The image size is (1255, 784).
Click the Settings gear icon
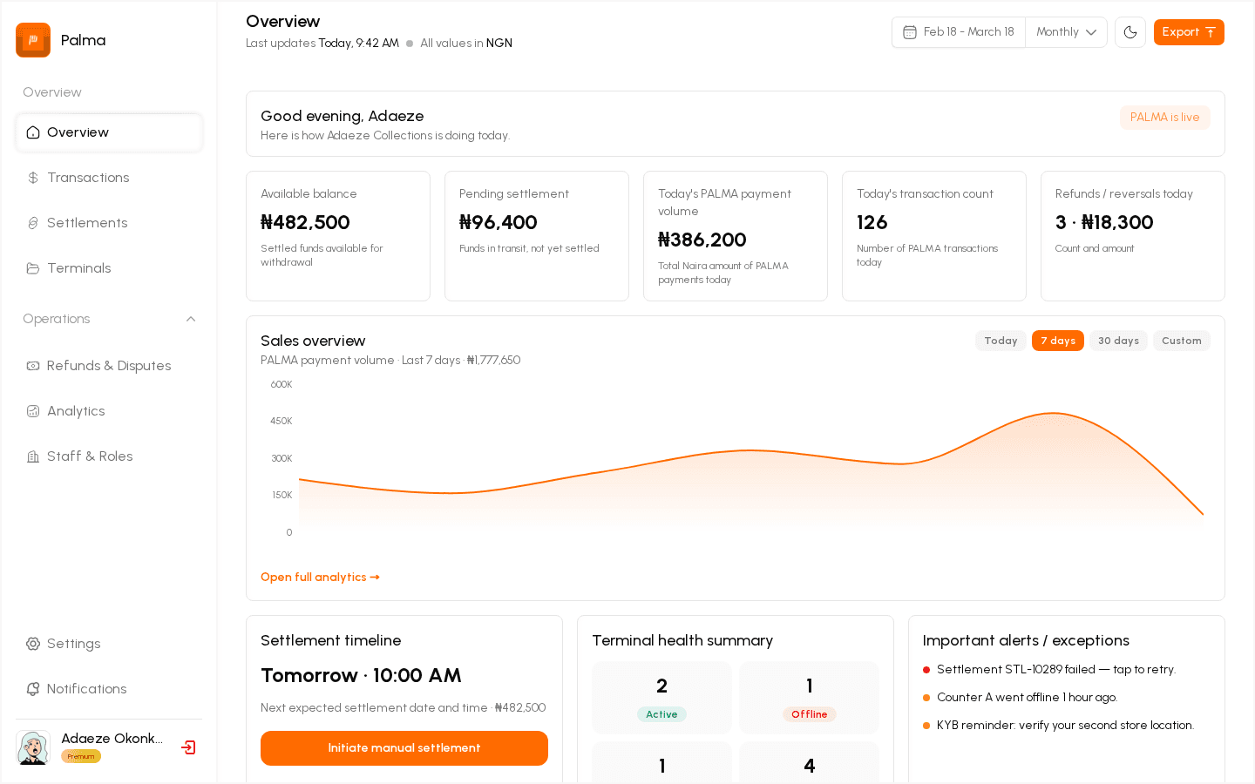(x=33, y=644)
